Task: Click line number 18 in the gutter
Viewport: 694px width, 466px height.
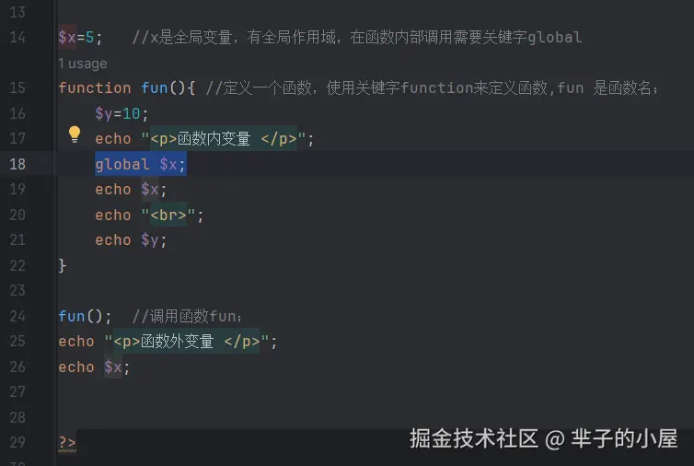Action: point(17,164)
